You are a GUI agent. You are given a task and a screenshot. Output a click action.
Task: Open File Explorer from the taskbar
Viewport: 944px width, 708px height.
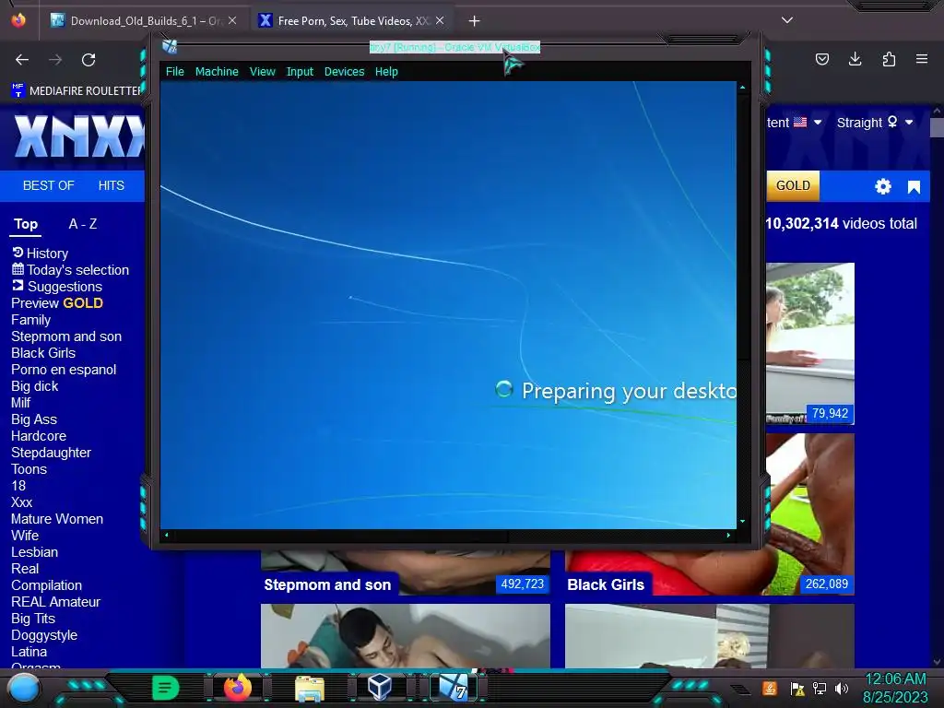tap(310, 688)
